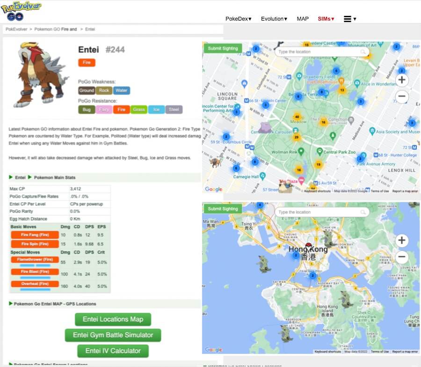Click the Water weakness type badge
The width and height of the screenshot is (421, 367).
(122, 90)
